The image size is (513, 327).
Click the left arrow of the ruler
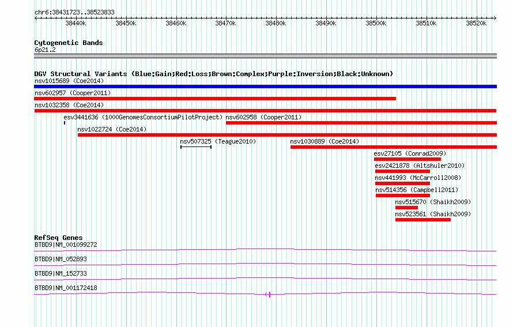pyautogui.click(x=36, y=18)
